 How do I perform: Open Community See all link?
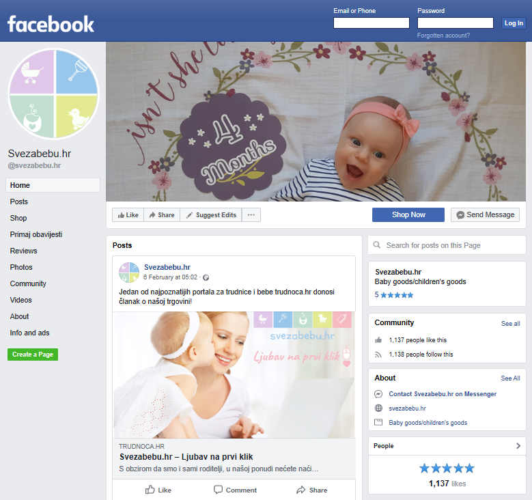(510, 324)
